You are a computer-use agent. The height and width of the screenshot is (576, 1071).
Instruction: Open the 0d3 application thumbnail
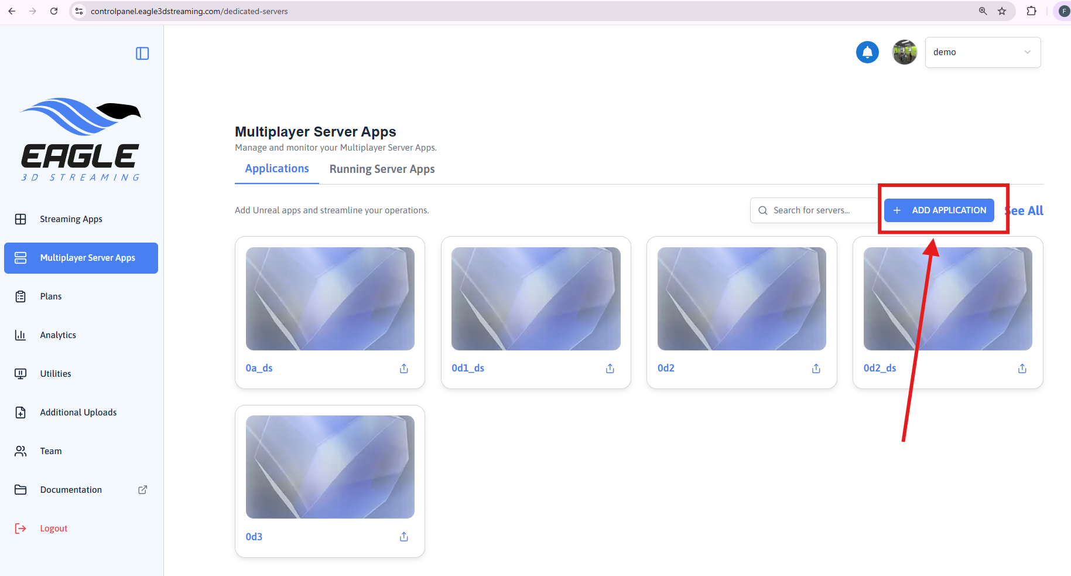coord(330,467)
